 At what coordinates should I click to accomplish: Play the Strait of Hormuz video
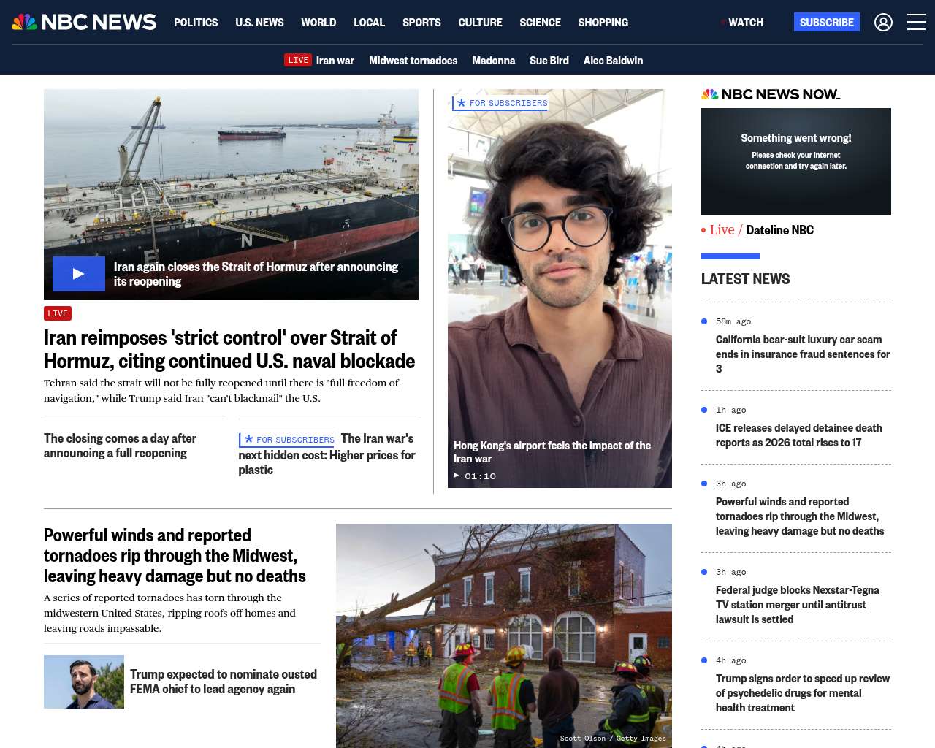point(79,274)
